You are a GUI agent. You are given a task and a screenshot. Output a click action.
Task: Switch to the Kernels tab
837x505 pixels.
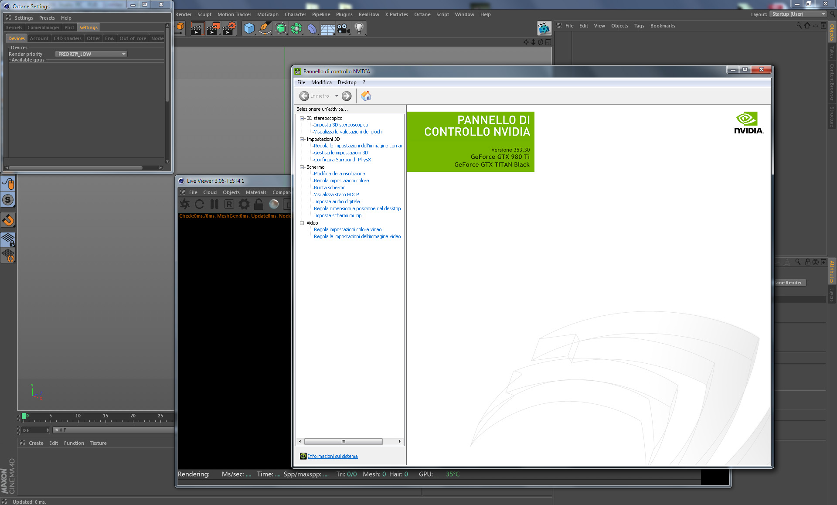tap(14, 27)
